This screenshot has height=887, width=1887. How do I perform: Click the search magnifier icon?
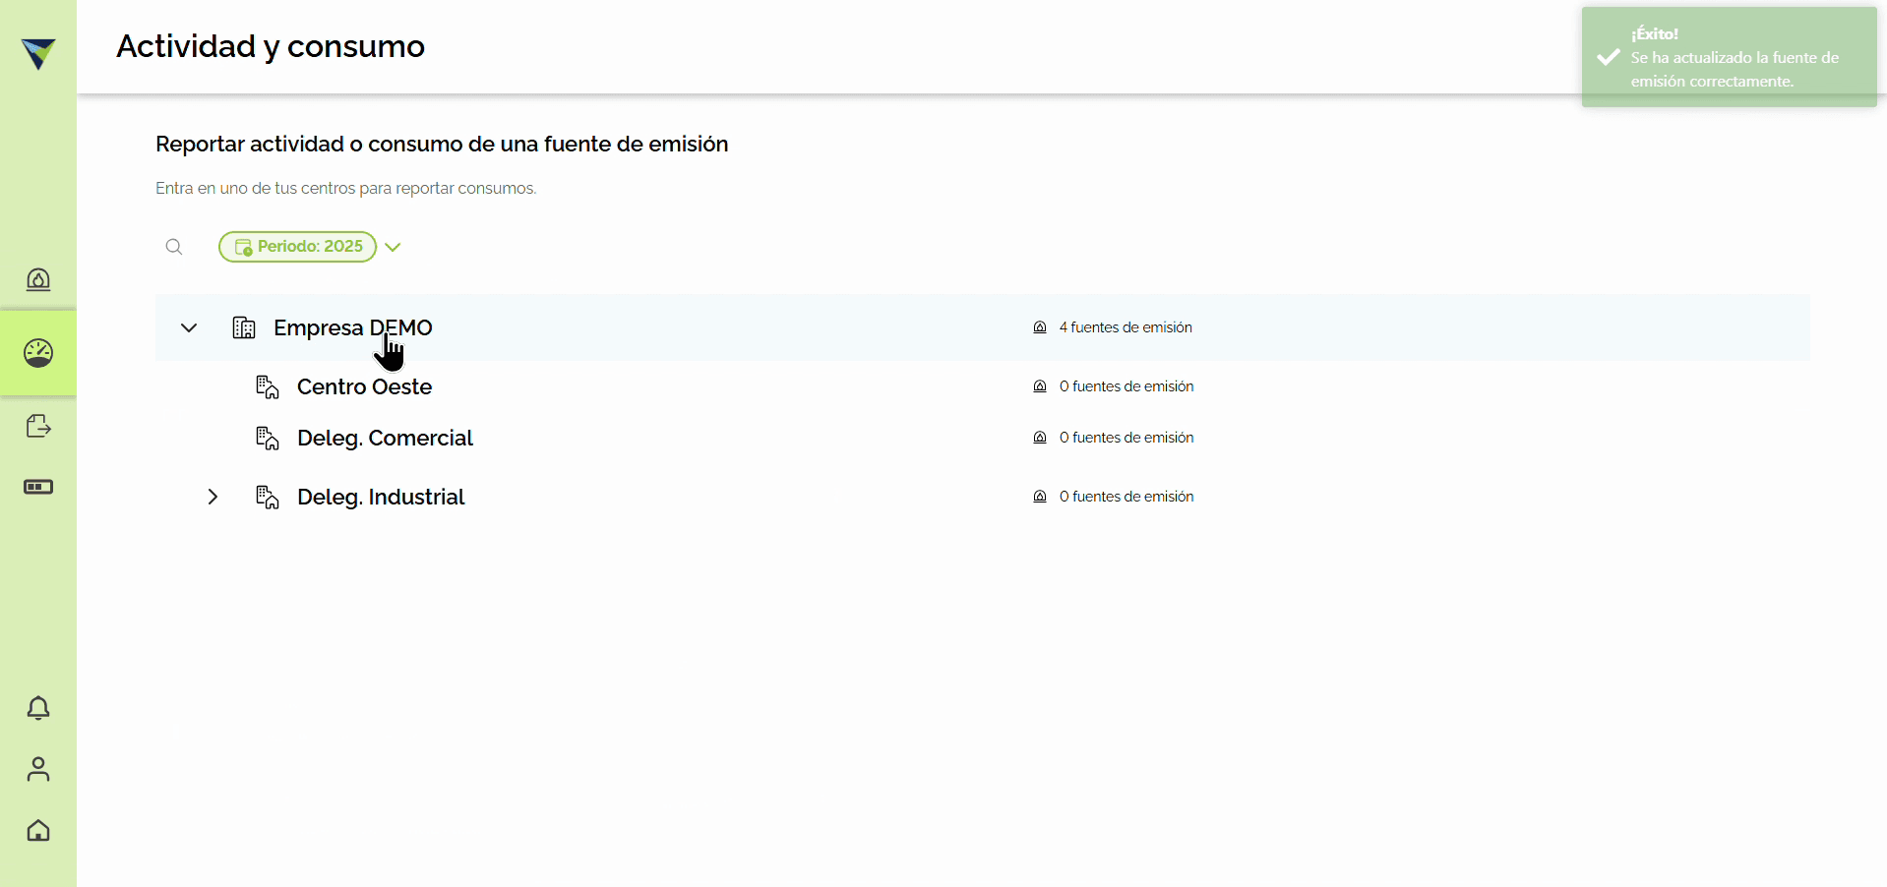coord(174,247)
